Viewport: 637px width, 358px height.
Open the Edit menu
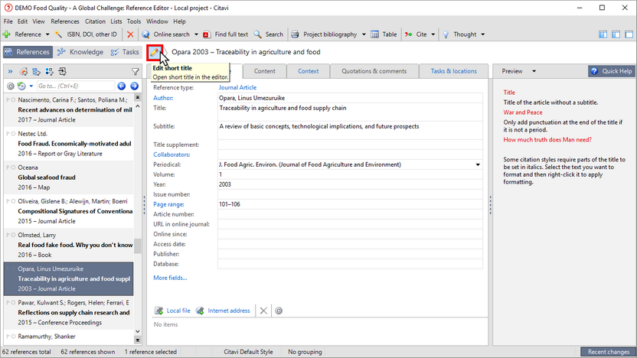coord(22,21)
